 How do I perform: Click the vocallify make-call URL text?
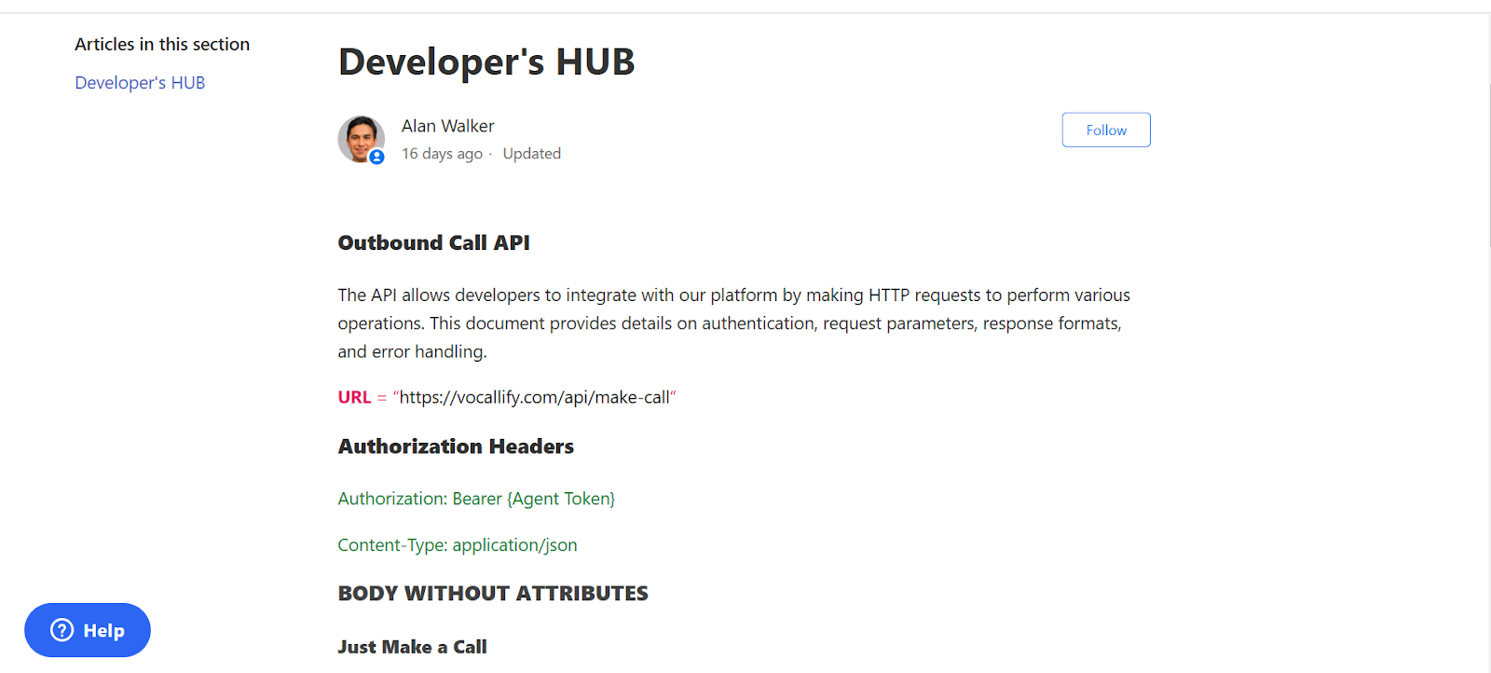pos(534,397)
